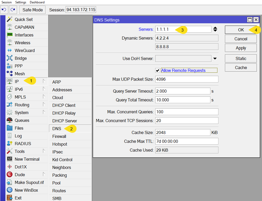Click the Make Supout.rif icon
Viewport: 262px width, 201px height.
[10, 182]
